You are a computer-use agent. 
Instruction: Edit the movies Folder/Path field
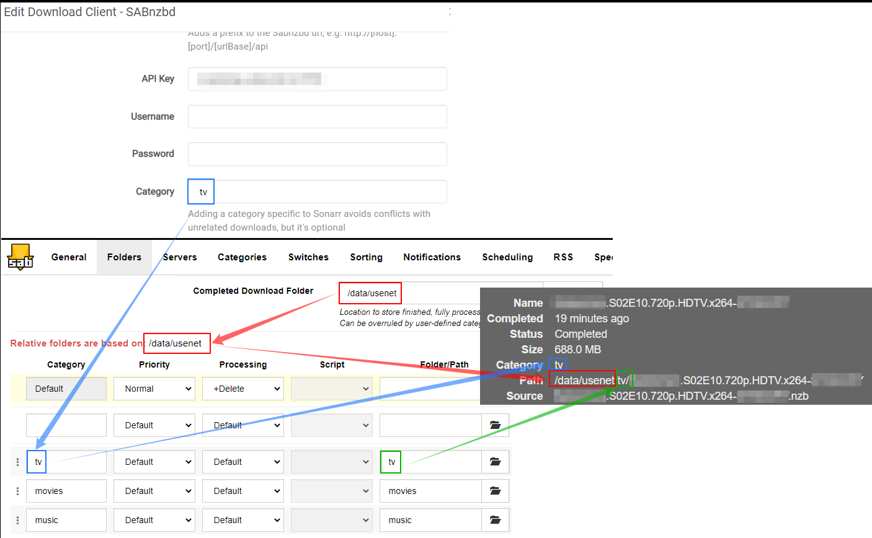click(430, 491)
